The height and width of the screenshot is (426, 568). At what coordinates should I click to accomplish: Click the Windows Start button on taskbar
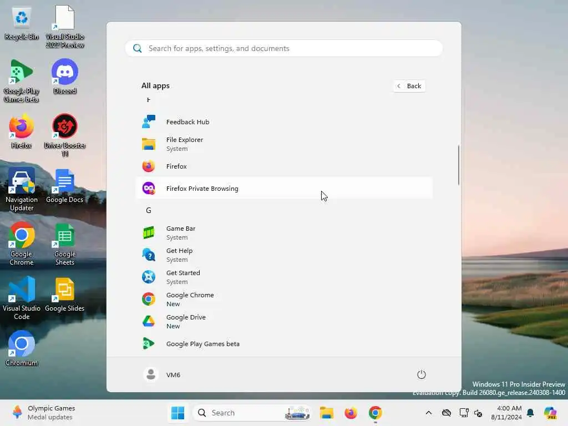177,413
